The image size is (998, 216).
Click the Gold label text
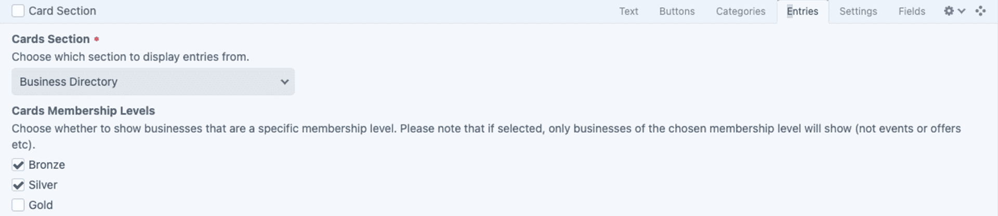click(41, 205)
